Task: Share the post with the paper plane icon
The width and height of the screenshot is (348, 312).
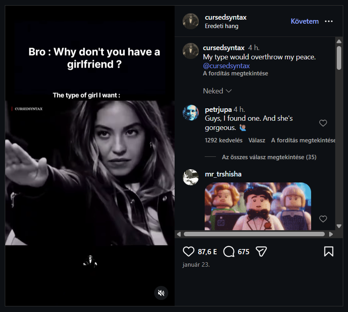Action: click(261, 251)
